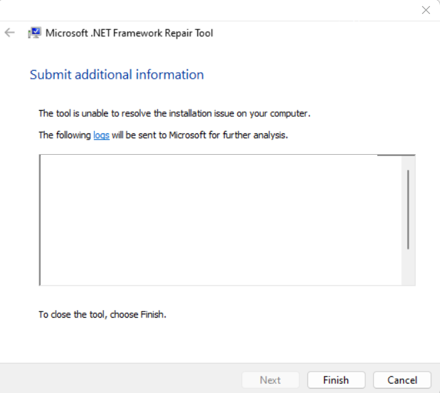
Task: Open the logs hyperlink
Action: (101, 135)
